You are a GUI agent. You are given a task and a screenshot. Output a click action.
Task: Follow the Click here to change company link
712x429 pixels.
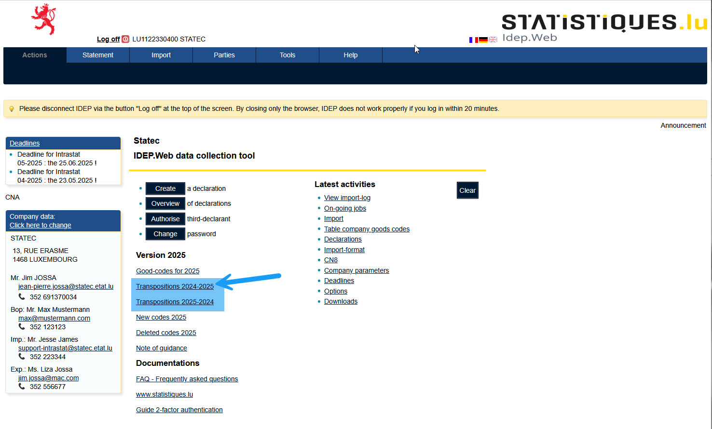pos(41,225)
